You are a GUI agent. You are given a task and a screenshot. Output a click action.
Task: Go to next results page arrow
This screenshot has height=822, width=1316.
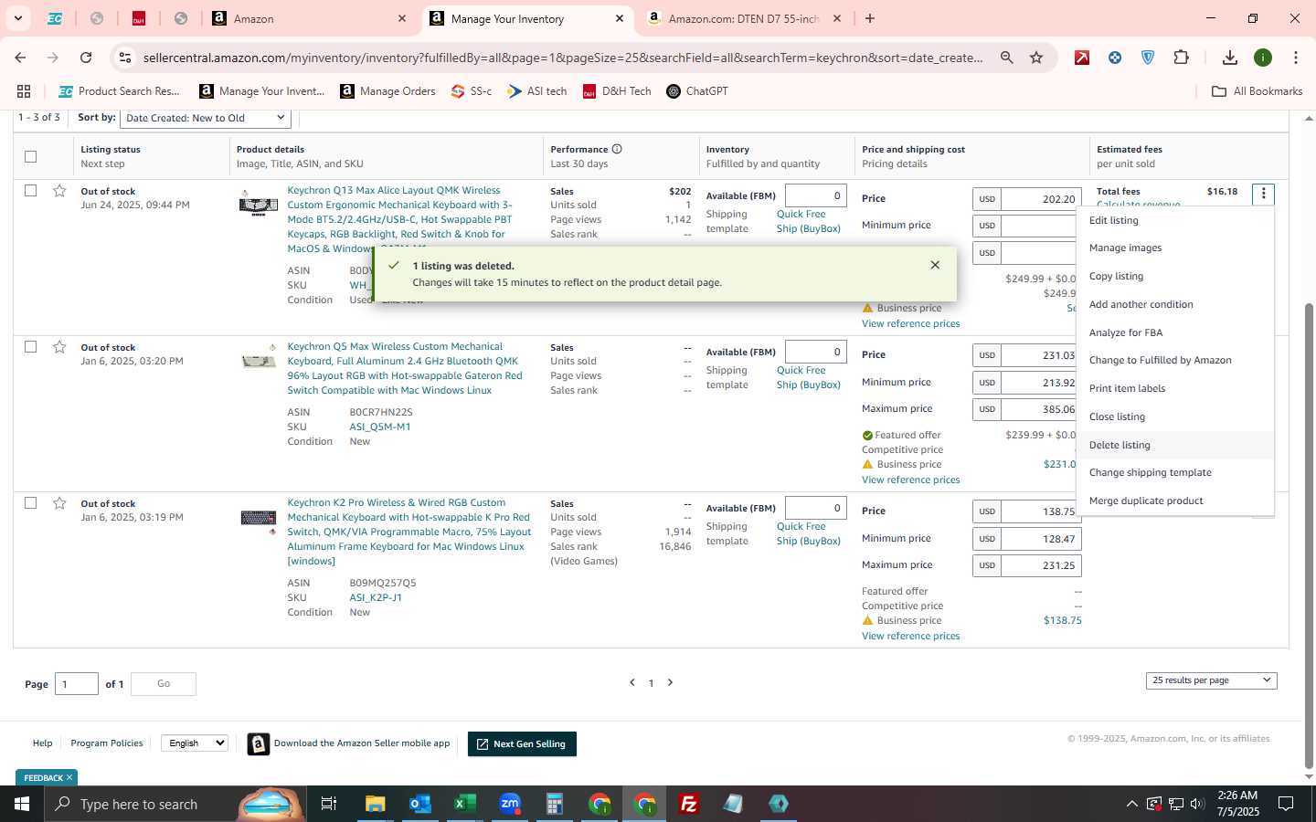[x=670, y=682]
